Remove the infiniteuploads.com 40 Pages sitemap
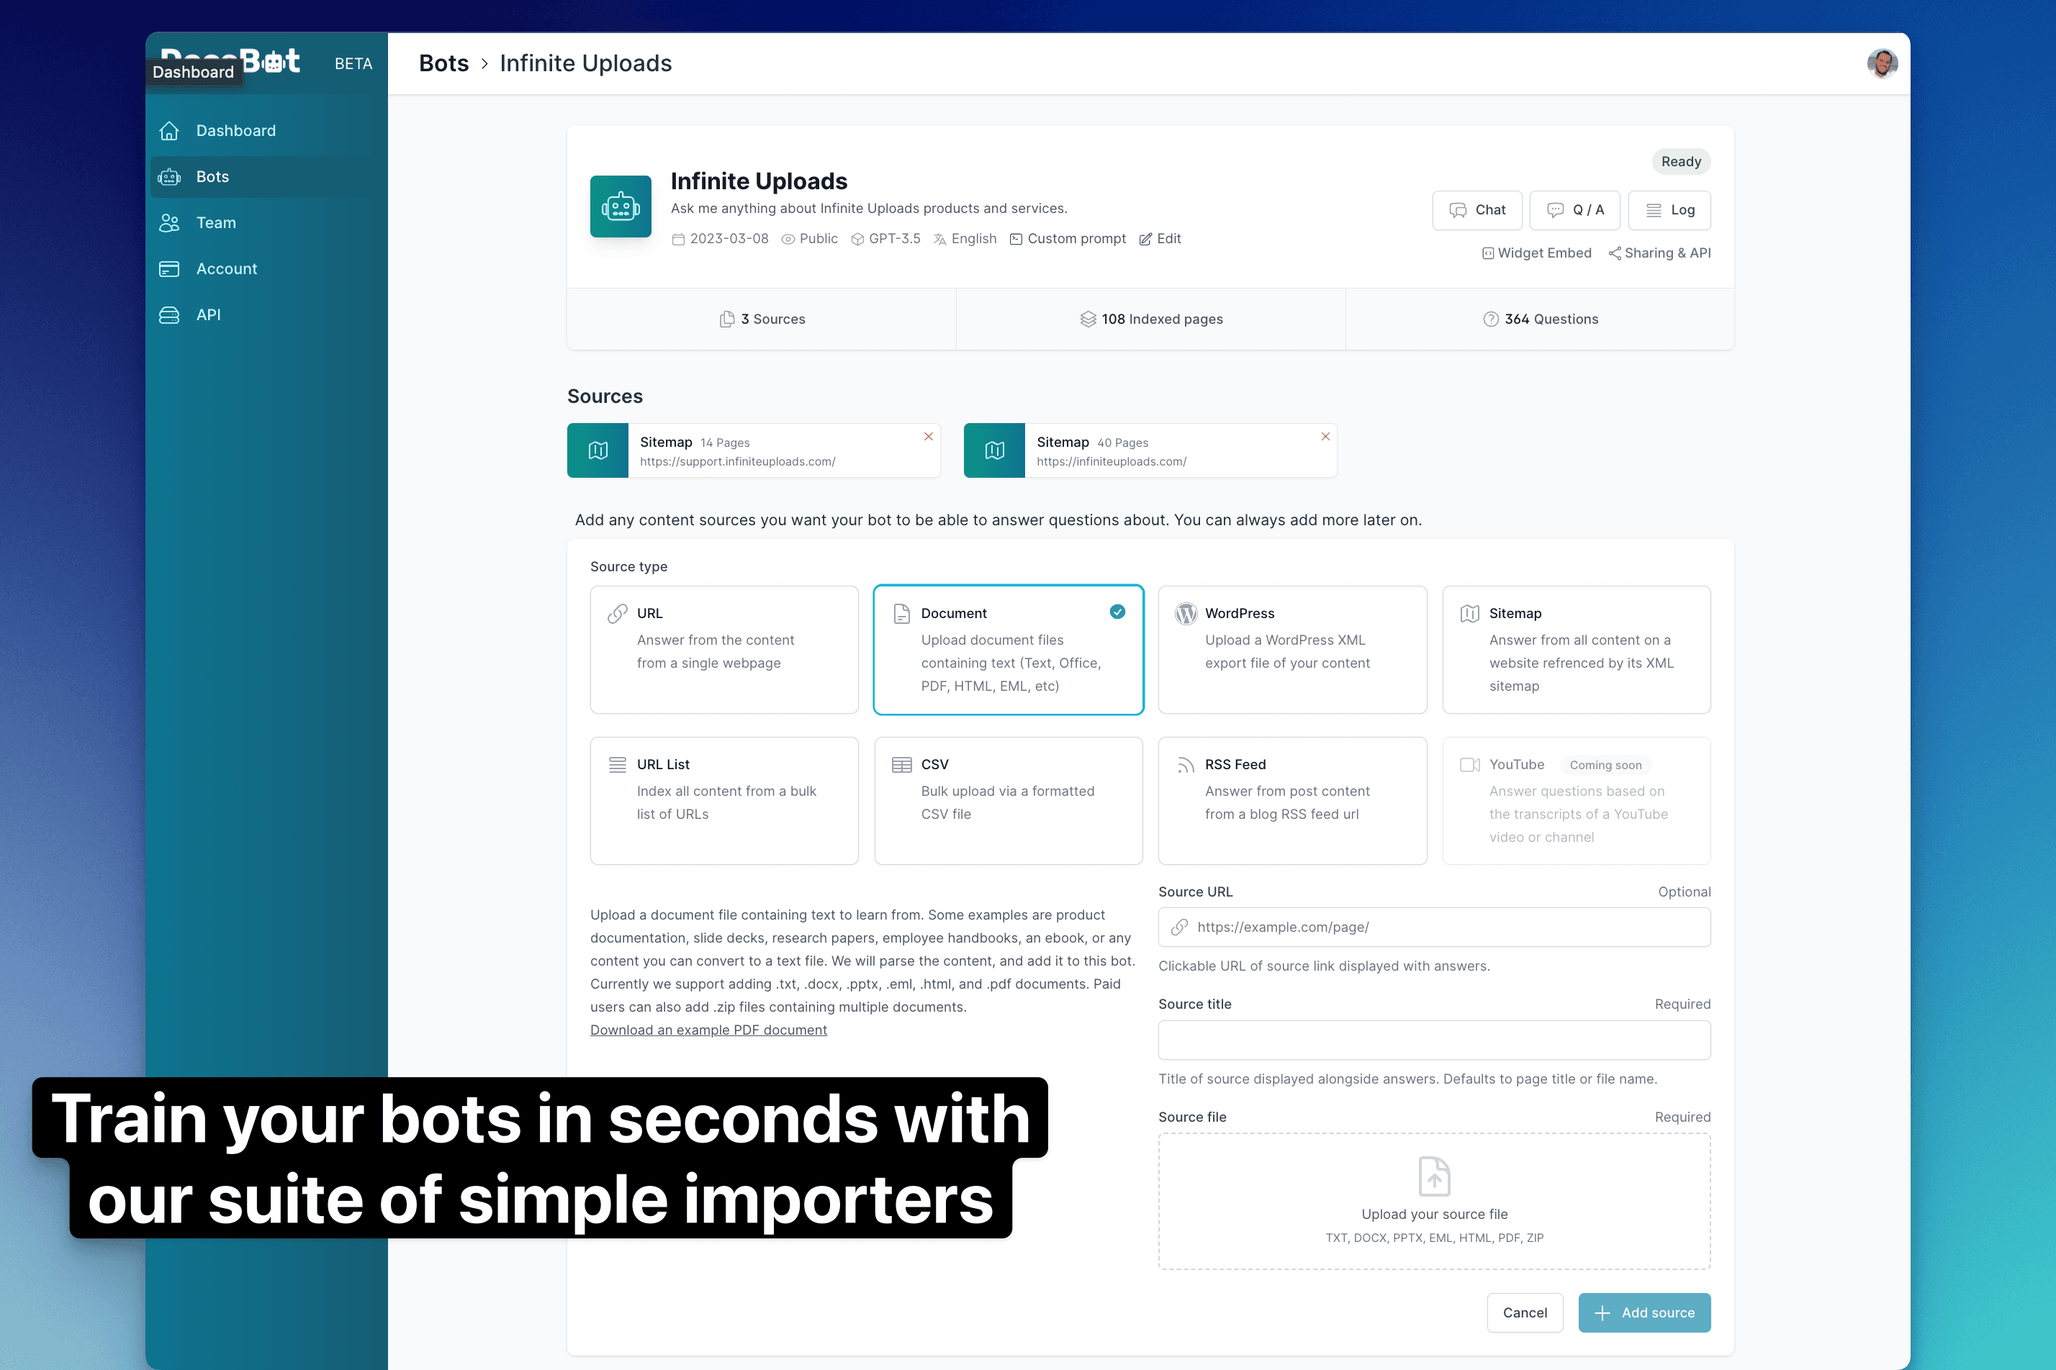 click(x=1325, y=437)
